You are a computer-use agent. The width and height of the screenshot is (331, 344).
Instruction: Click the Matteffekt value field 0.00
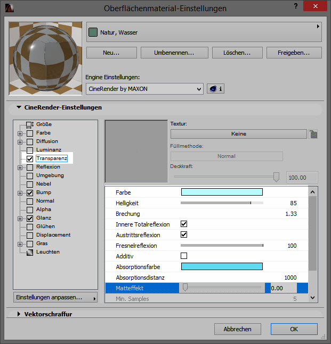tap(284, 288)
